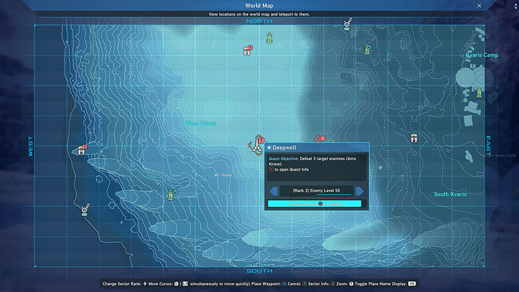Select the green diamond-tagged marker in the northeast

367,49
